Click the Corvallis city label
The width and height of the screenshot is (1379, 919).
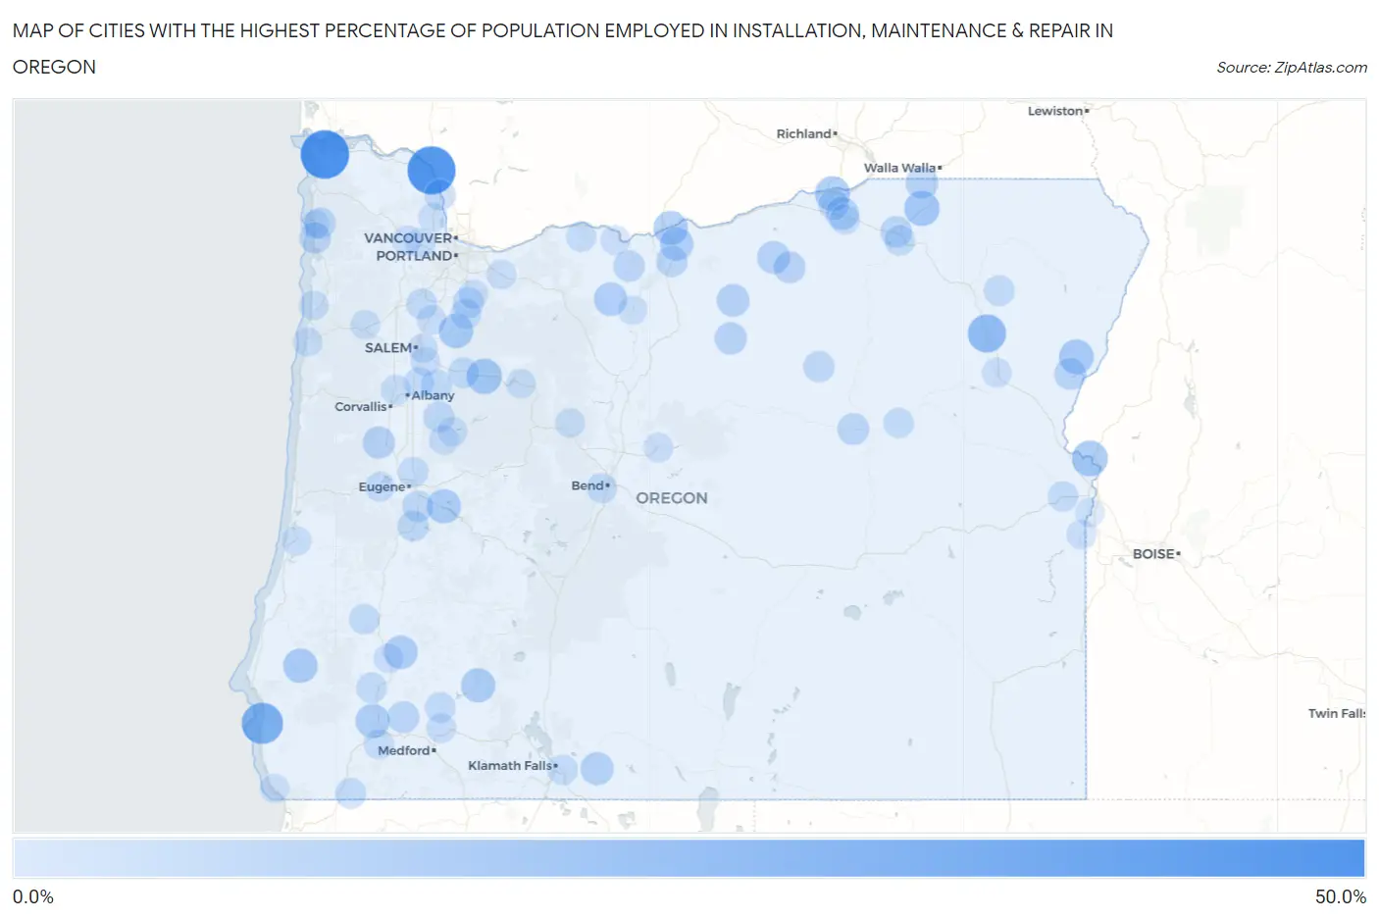click(361, 407)
